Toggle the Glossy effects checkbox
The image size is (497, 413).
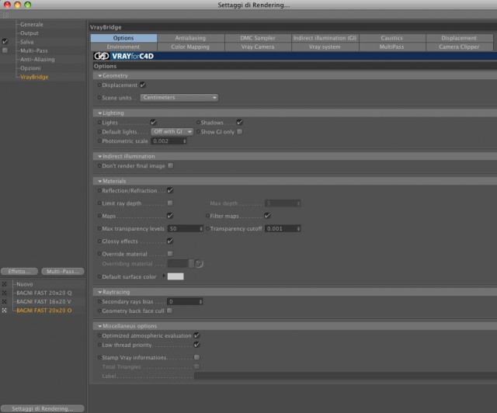click(170, 241)
